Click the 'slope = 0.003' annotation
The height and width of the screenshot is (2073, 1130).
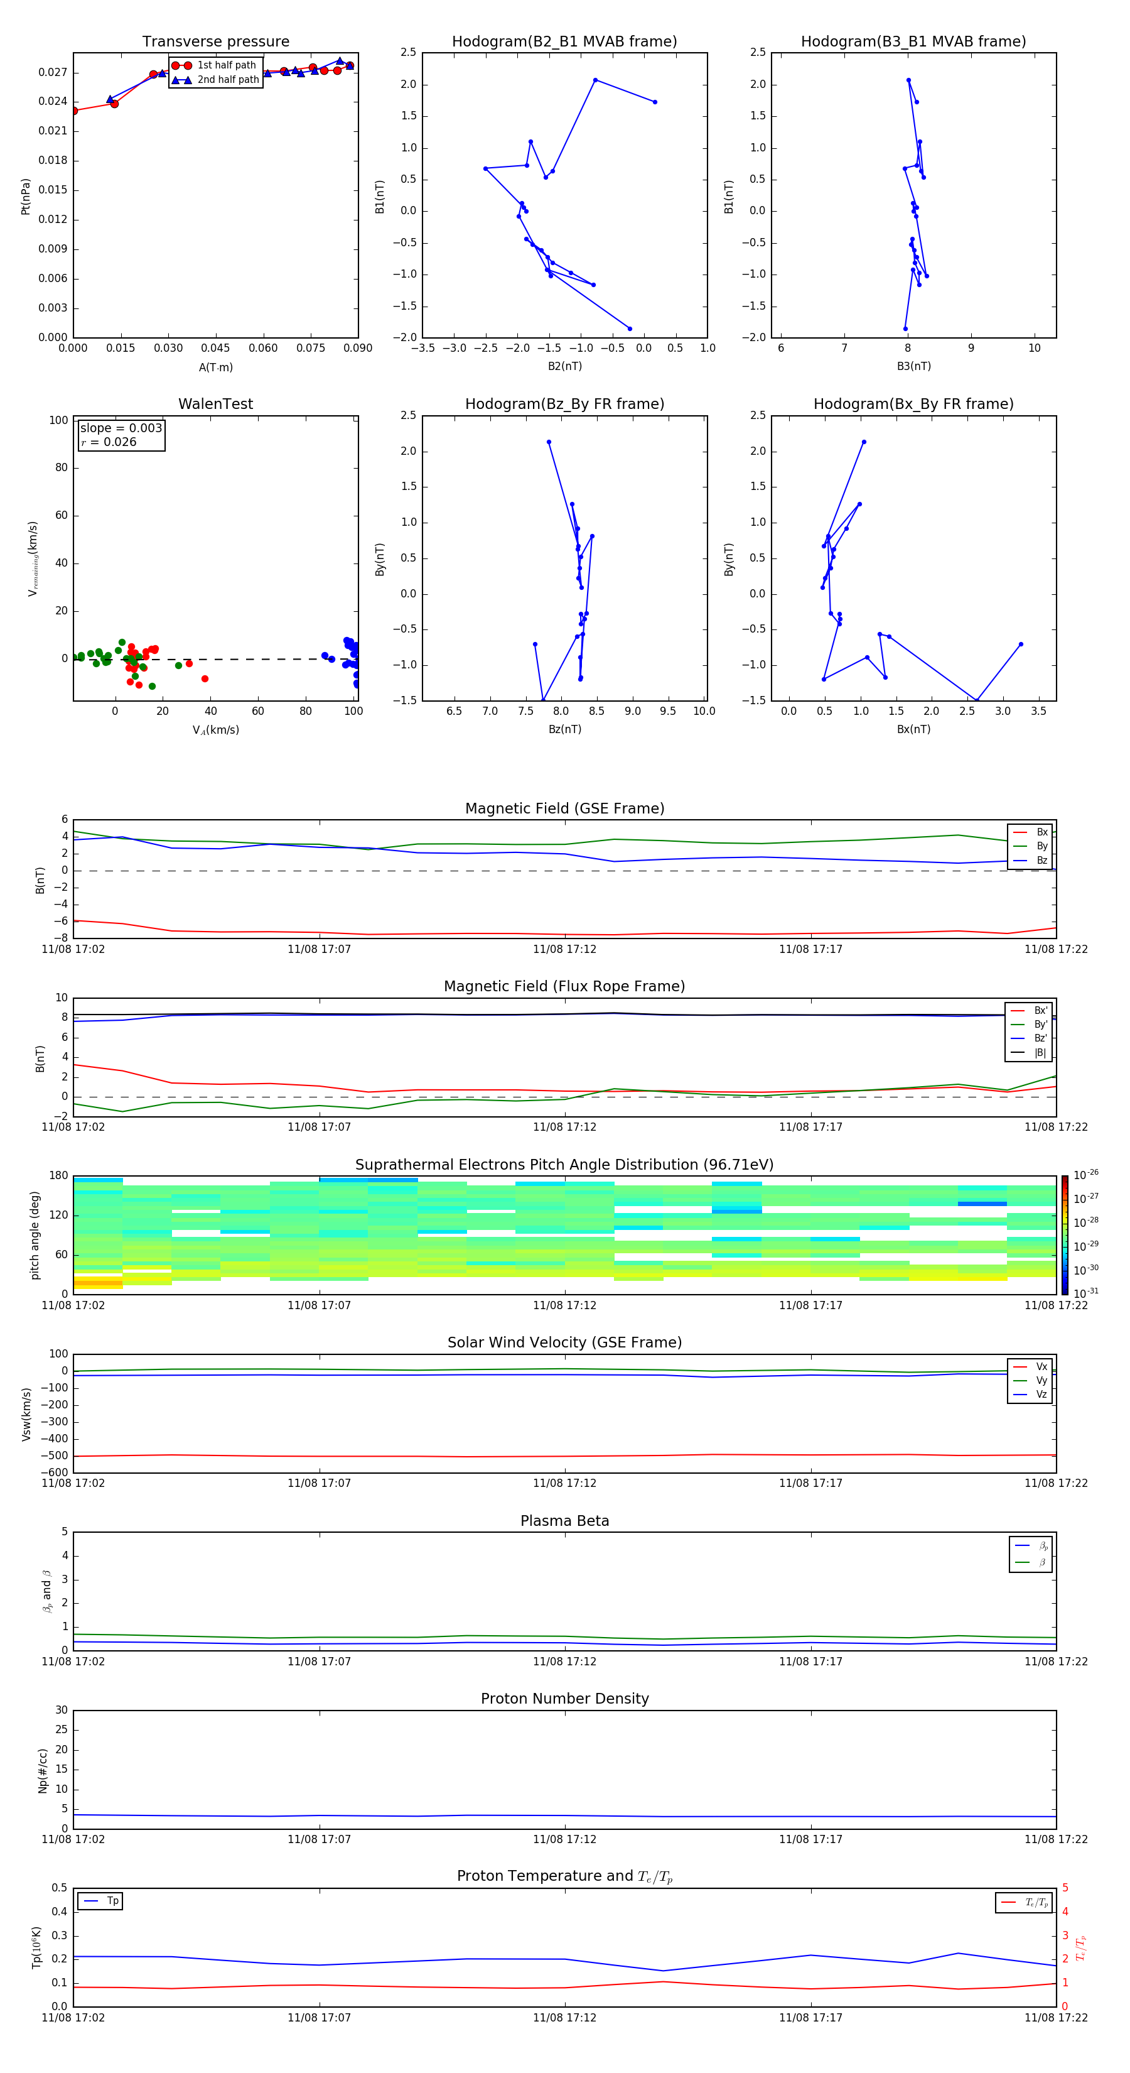pyautogui.click(x=121, y=428)
